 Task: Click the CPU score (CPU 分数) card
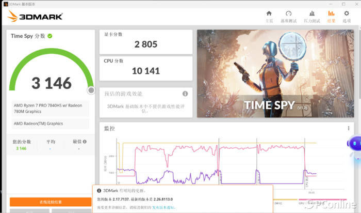click(146, 68)
